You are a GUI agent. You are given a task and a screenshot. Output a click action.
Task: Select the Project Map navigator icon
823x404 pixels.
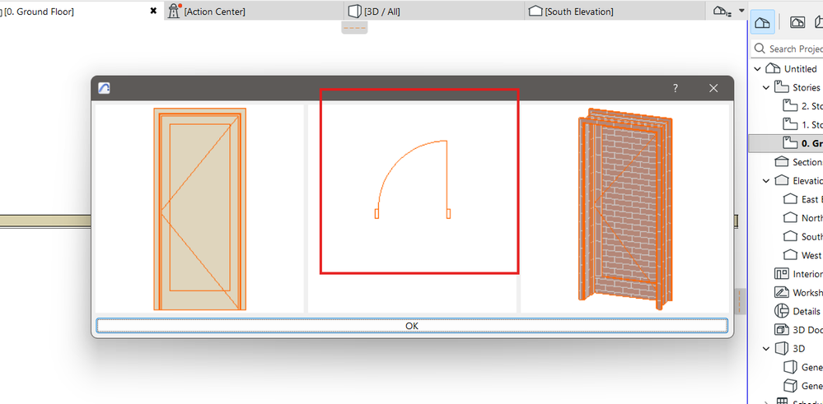tap(762, 22)
